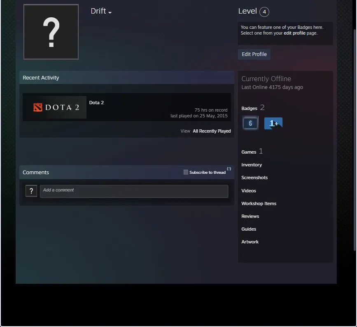The width and height of the screenshot is (357, 327).
Task: Click the level 4 circle icon
Action: [x=264, y=12]
